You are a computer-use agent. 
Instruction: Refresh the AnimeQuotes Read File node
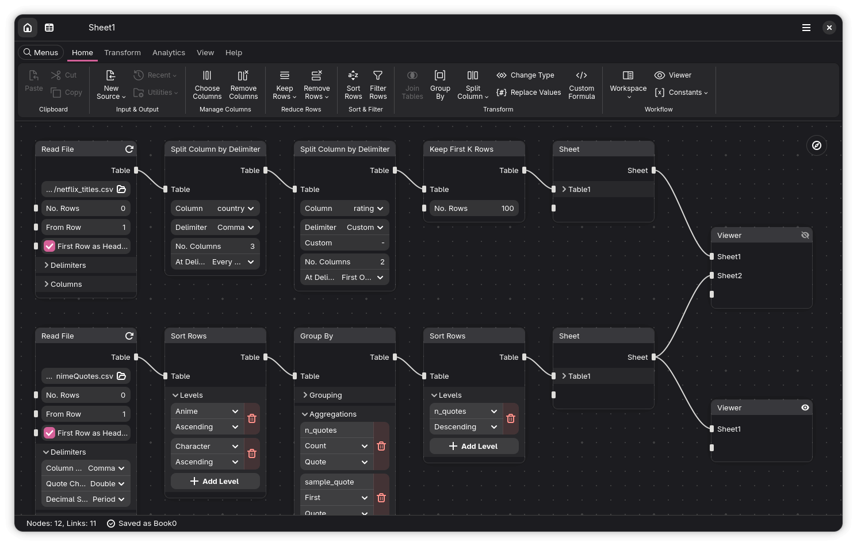(129, 336)
